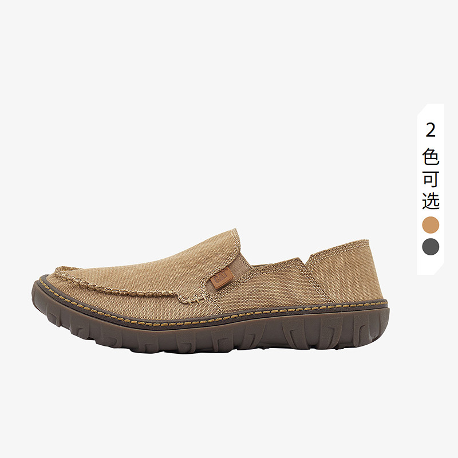
Task: Select the dark gray color swatch
Action: [x=431, y=247]
